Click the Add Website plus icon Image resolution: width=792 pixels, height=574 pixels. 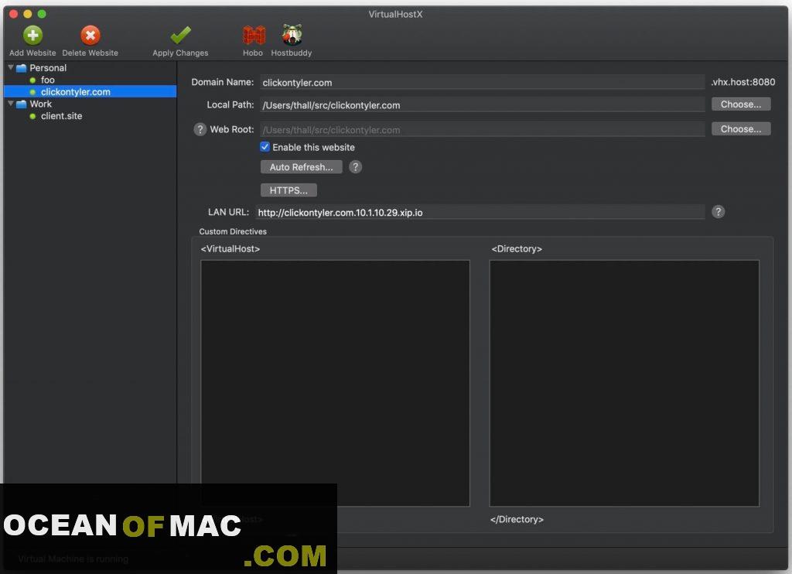32,36
